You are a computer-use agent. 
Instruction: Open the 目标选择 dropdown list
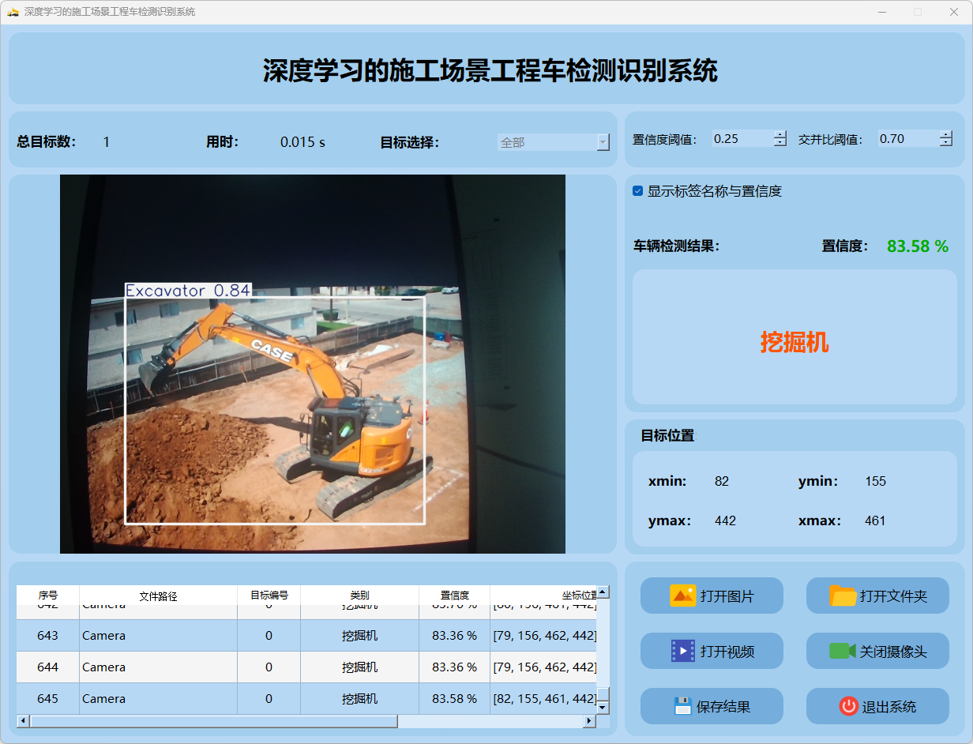(603, 142)
